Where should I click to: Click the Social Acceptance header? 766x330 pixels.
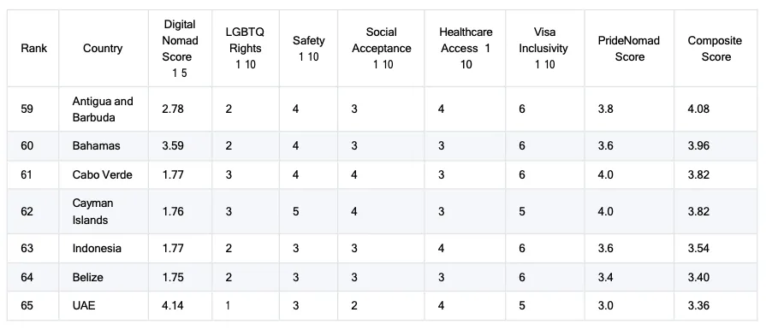pyautogui.click(x=382, y=49)
